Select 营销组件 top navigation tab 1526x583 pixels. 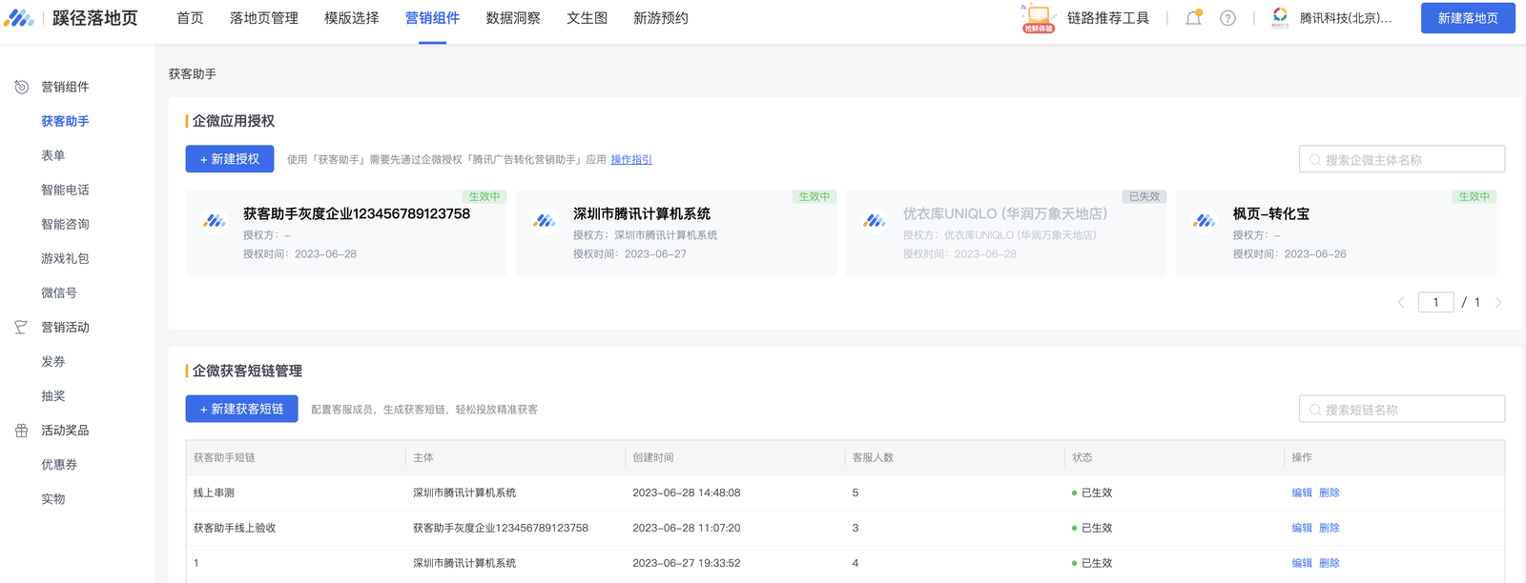[432, 18]
